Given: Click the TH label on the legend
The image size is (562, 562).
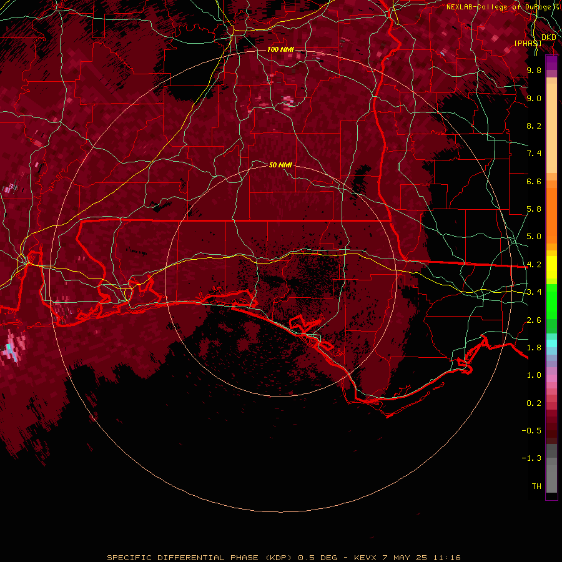Looking at the screenshot, I should (536, 486).
